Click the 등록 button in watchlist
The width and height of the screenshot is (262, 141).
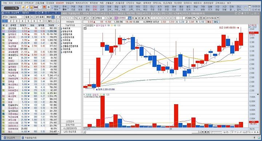pyautogui.click(x=27, y=17)
